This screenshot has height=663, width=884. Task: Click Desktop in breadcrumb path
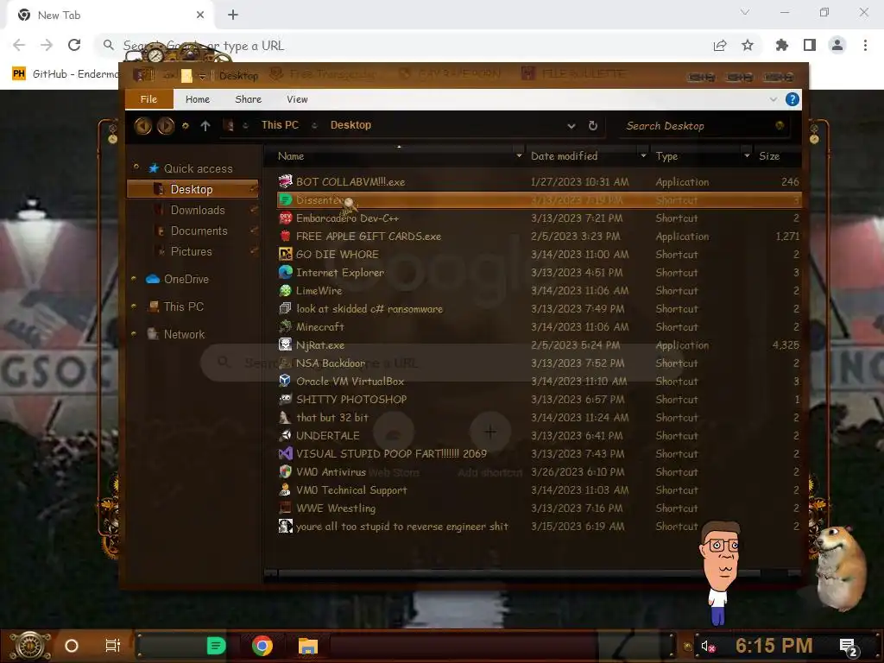coord(350,125)
